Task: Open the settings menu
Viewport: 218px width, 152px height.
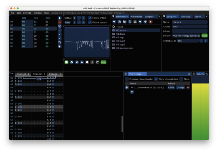Action: (27, 13)
